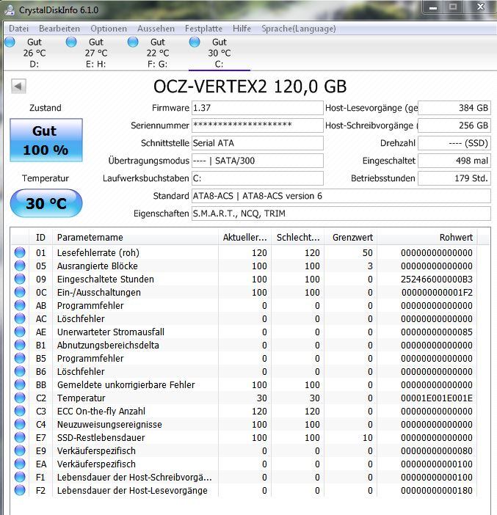Click the status orb of Gemeldete unkorrigierbare Fehler
This screenshot has height=515, width=497.
click(x=20, y=384)
